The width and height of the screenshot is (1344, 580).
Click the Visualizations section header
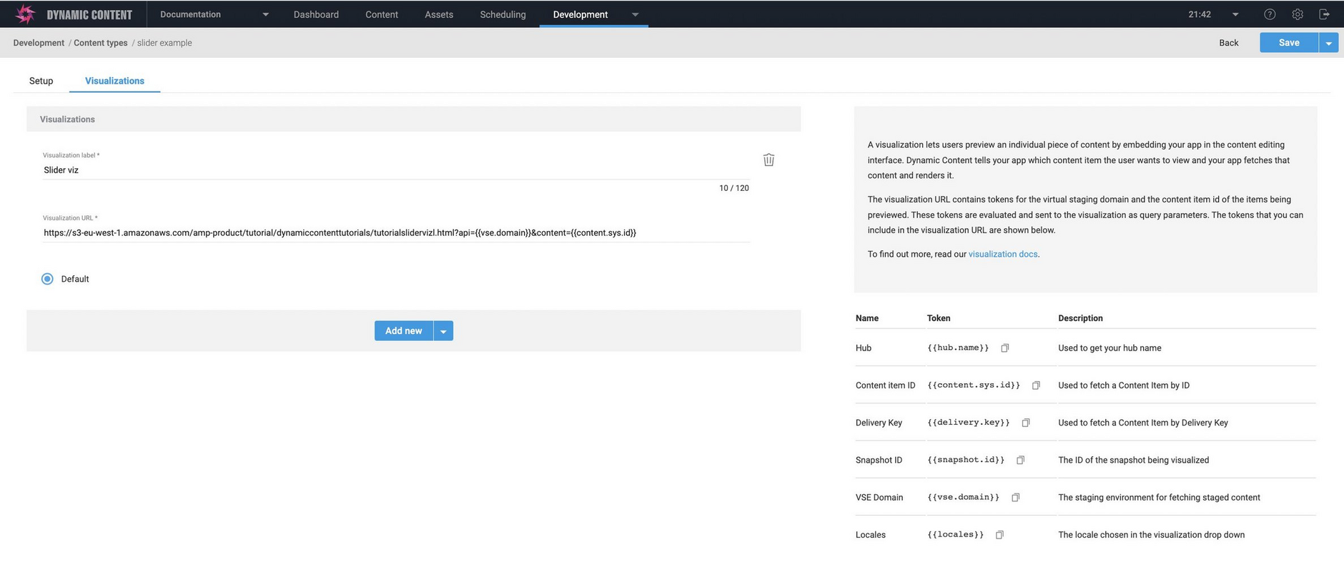click(x=413, y=119)
